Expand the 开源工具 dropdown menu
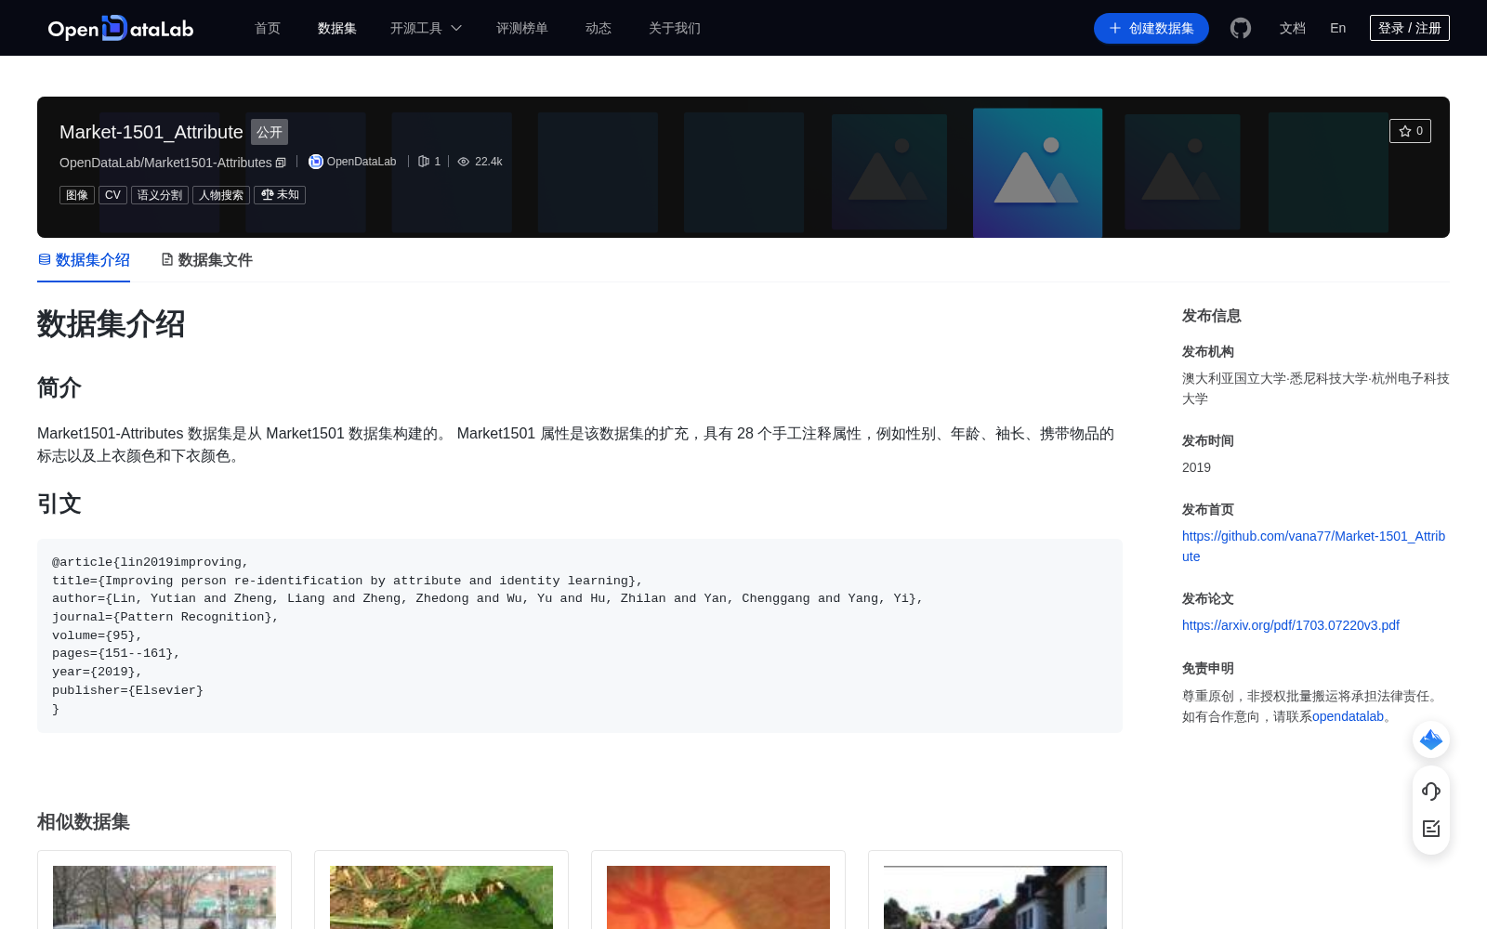 tap(426, 28)
